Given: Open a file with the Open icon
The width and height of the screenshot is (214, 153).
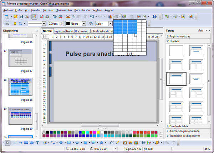Looking at the screenshot, I should coord(16,17).
